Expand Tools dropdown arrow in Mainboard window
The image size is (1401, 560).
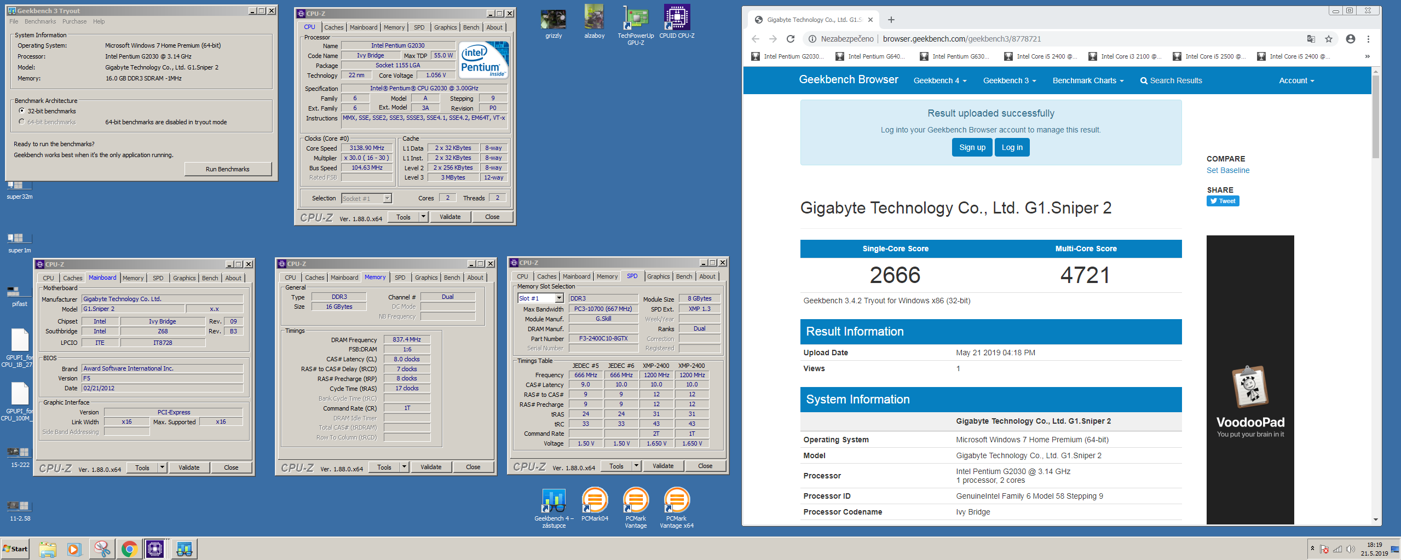[162, 467]
